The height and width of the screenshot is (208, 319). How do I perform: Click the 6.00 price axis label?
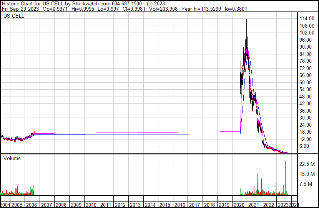(307, 146)
